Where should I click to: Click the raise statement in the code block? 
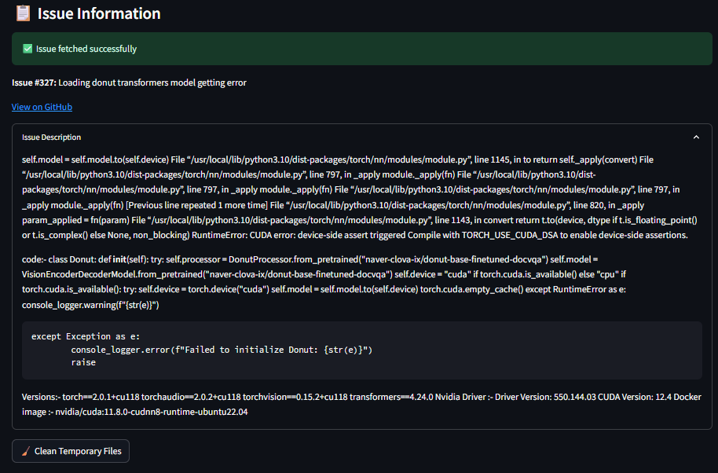pyautogui.click(x=83, y=362)
